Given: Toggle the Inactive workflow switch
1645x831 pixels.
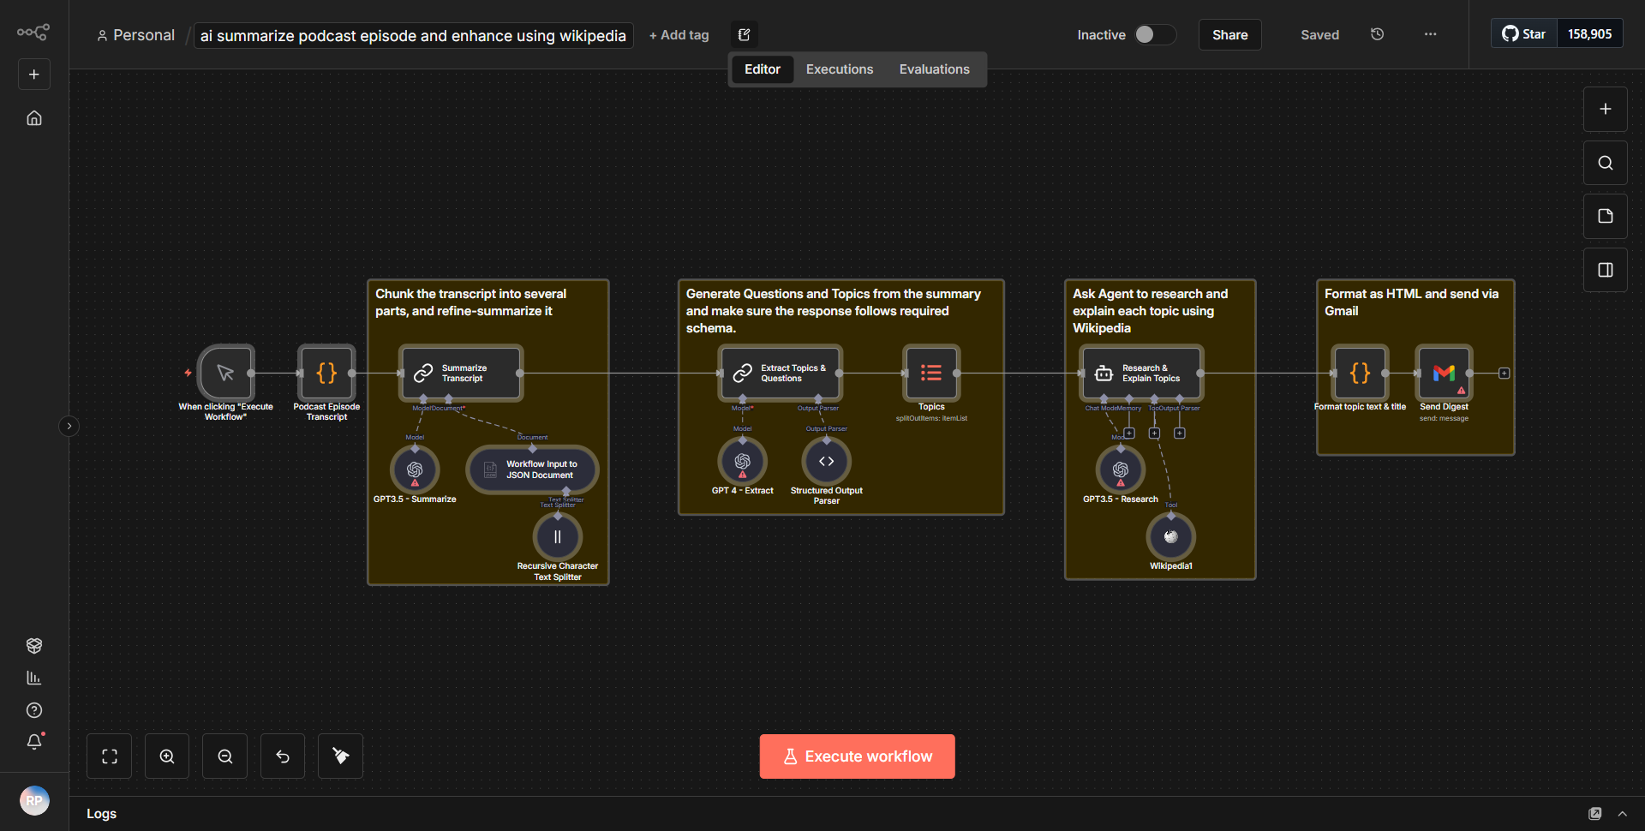Looking at the screenshot, I should pyautogui.click(x=1155, y=34).
